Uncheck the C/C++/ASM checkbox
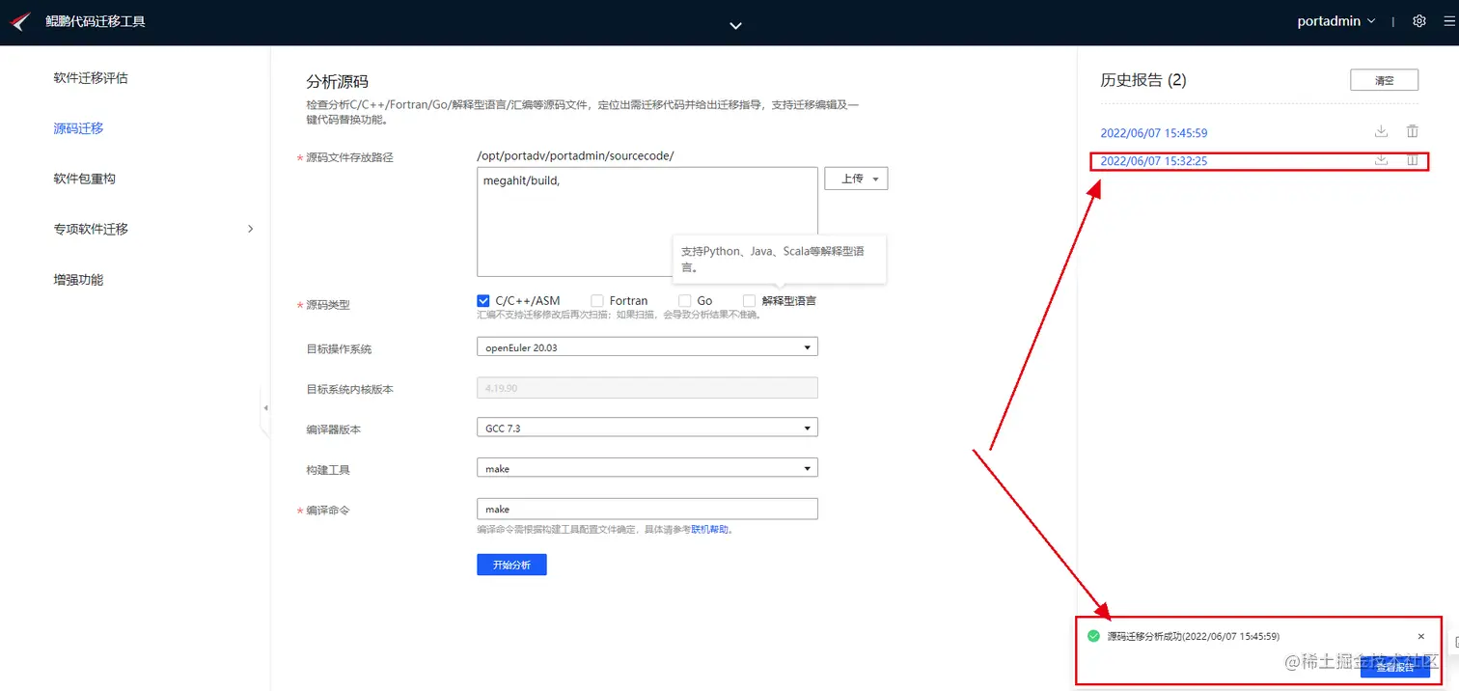Screen dimensions: 1459x691 483,301
